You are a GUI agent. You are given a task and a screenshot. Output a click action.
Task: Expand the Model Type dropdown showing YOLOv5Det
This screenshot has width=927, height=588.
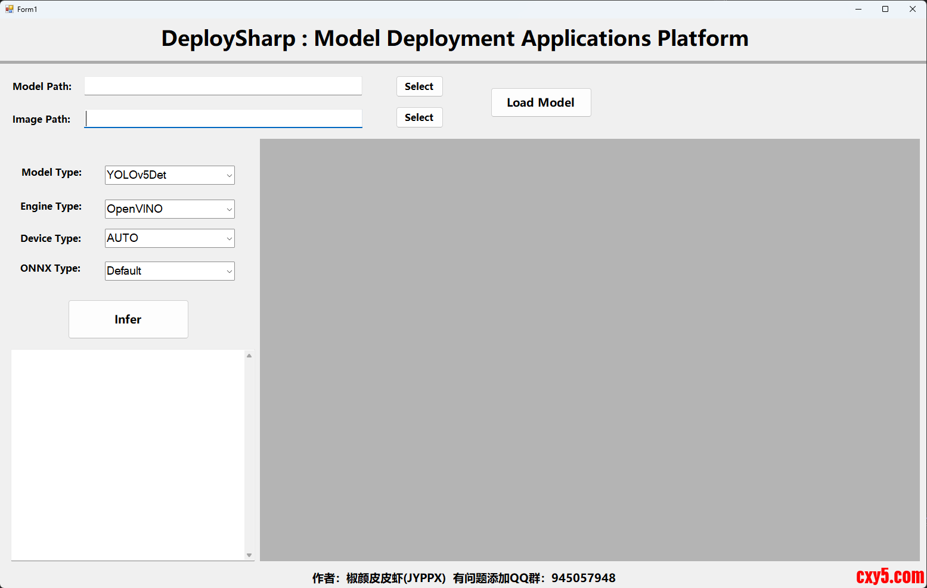click(x=169, y=175)
